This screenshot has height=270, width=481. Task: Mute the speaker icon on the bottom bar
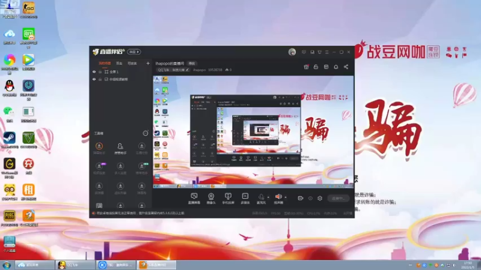(278, 197)
